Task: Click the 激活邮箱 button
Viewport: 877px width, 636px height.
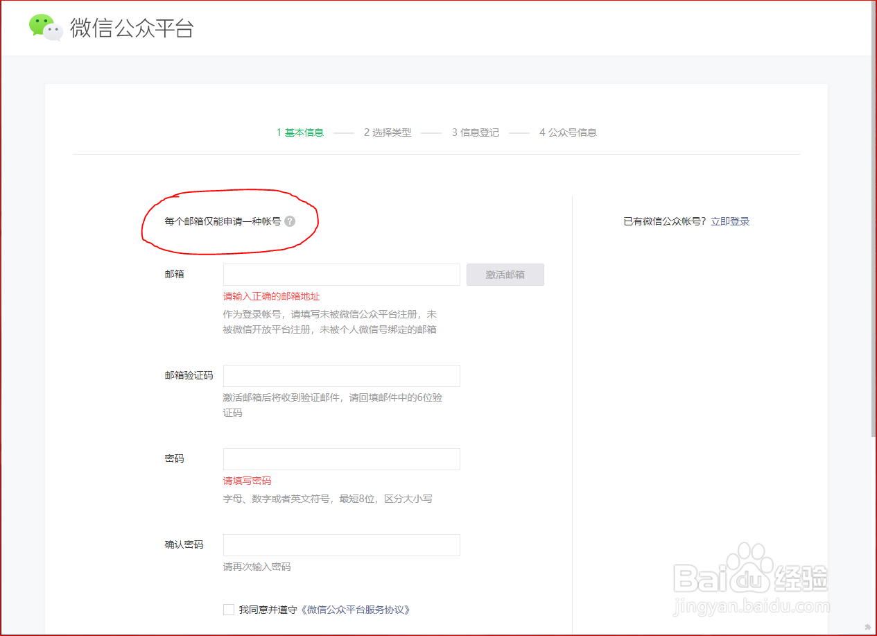Action: [x=505, y=275]
